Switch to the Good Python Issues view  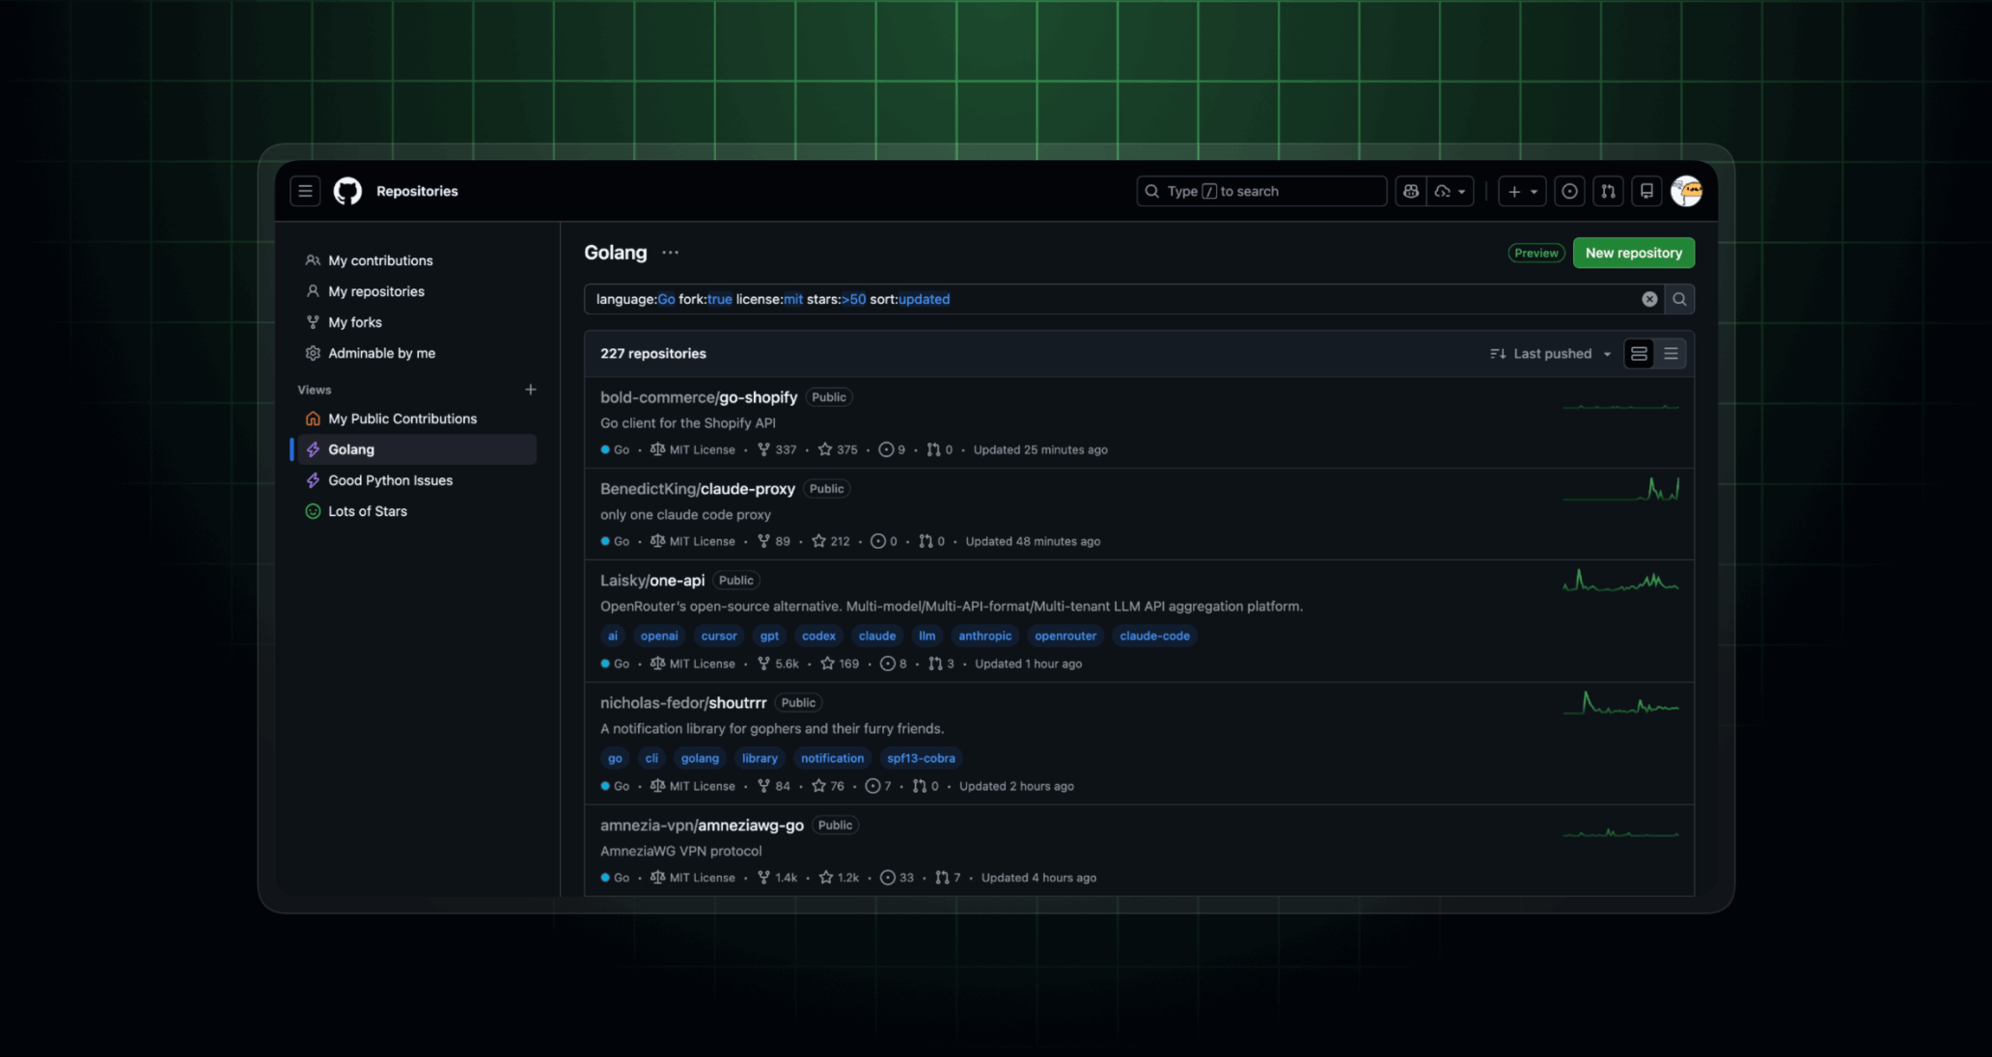coord(390,479)
